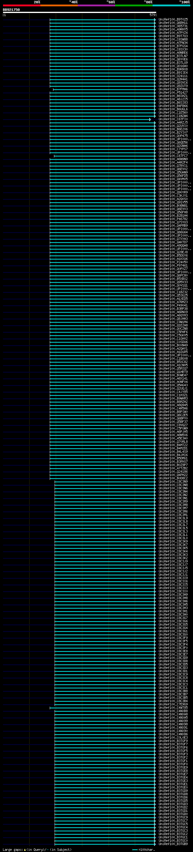Viewport: 193px width, 852px height.
Task: Select hit label UniRef100_C7E9G9
Action: tap(173, 705)
